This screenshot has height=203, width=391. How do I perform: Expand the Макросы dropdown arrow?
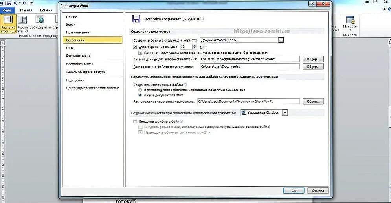[350, 30]
